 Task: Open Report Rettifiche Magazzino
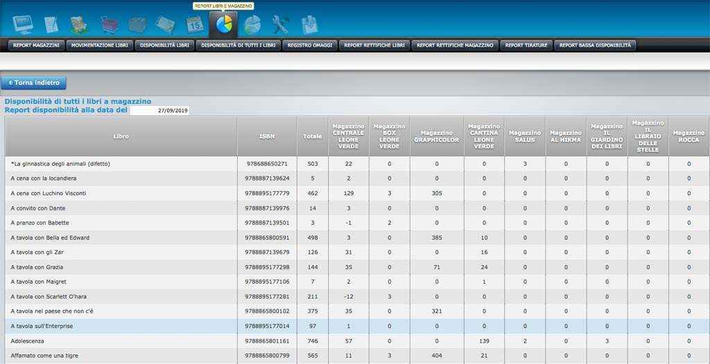pos(455,45)
